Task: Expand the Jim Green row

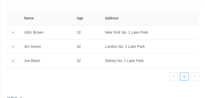Action: (x=13, y=47)
